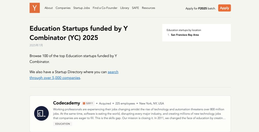This screenshot has width=259, height=132.
Task: Open the Codecademy company logo
Action: [41, 113]
